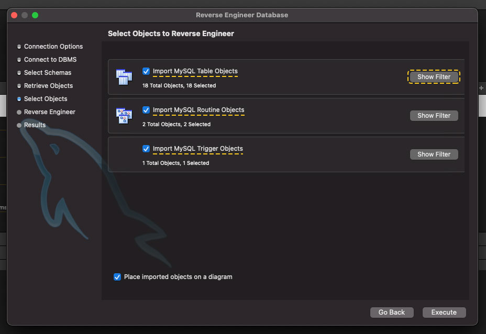Viewport: 486px width, 334px height.
Task: Show Filter for Routine Objects
Action: [434, 116]
